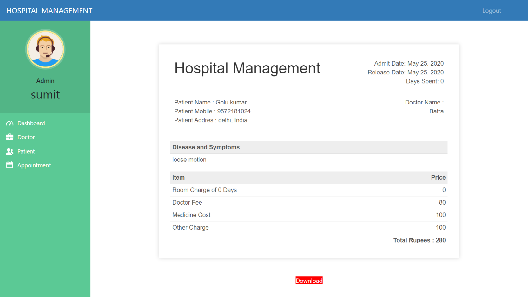The height and width of the screenshot is (297, 528).
Task: Select 'Patient Addres : delhi, India' line
Action: (211, 120)
